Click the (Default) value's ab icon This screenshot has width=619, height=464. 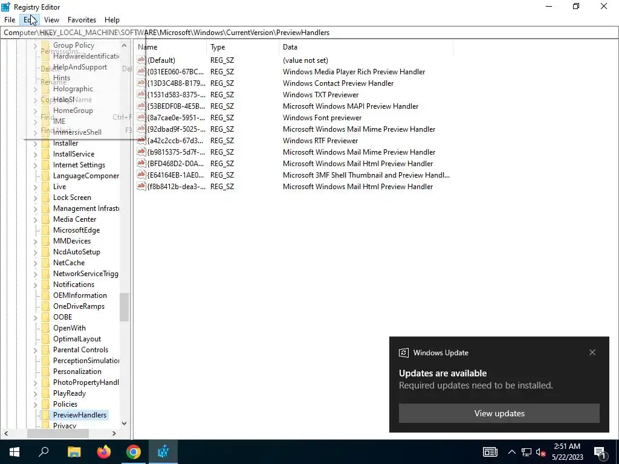click(x=141, y=60)
